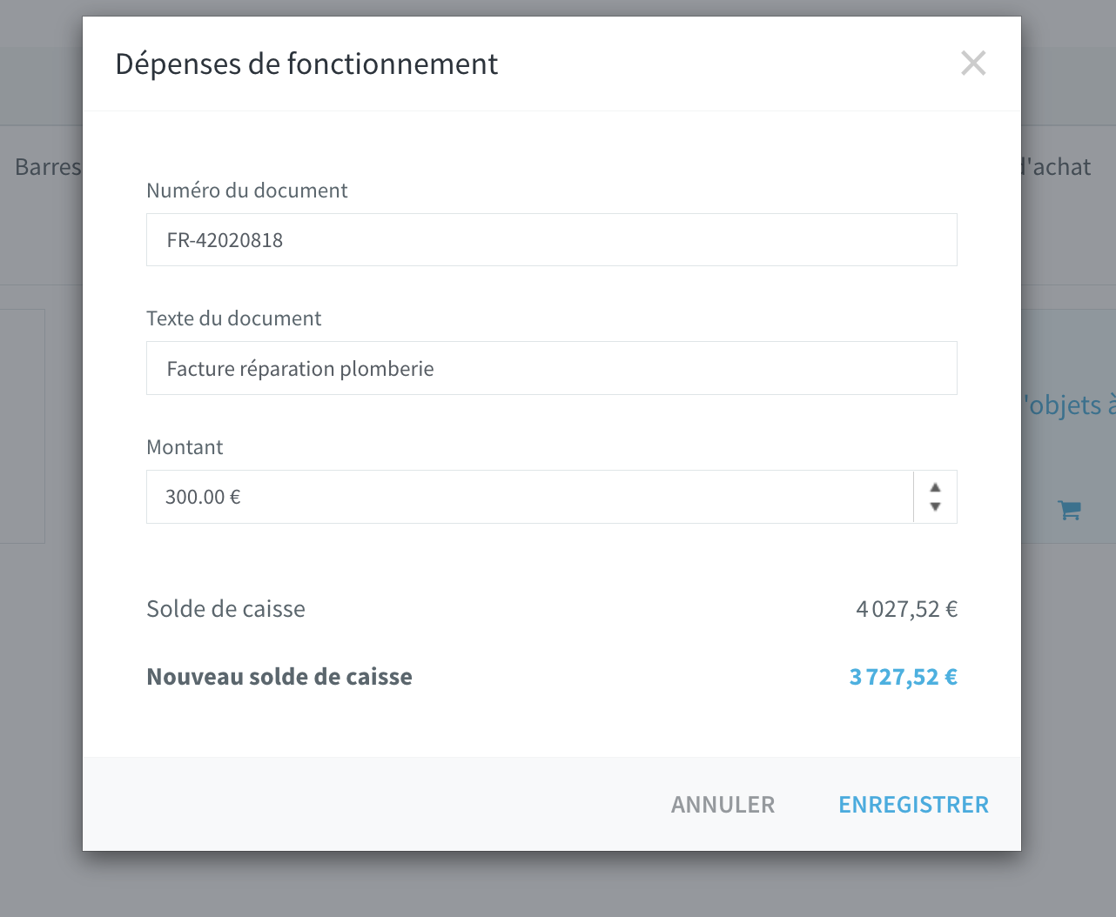Image resolution: width=1116 pixels, height=917 pixels.
Task: Click the Texte du document label
Action: (x=234, y=318)
